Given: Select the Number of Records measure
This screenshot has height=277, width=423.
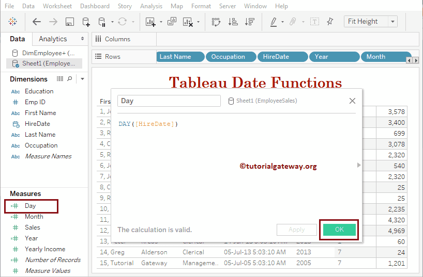Looking at the screenshot, I should (53, 260).
